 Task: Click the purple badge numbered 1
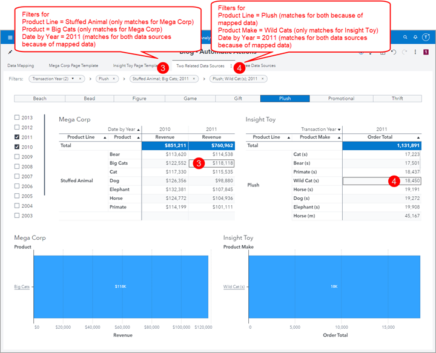426,52
